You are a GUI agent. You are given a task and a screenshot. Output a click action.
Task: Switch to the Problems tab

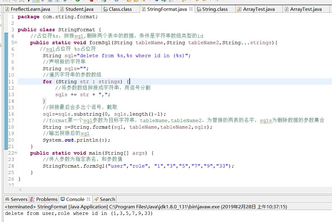pyautogui.click(x=46, y=199)
